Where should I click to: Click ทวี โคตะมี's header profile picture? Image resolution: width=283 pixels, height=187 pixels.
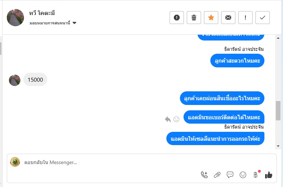click(16, 18)
